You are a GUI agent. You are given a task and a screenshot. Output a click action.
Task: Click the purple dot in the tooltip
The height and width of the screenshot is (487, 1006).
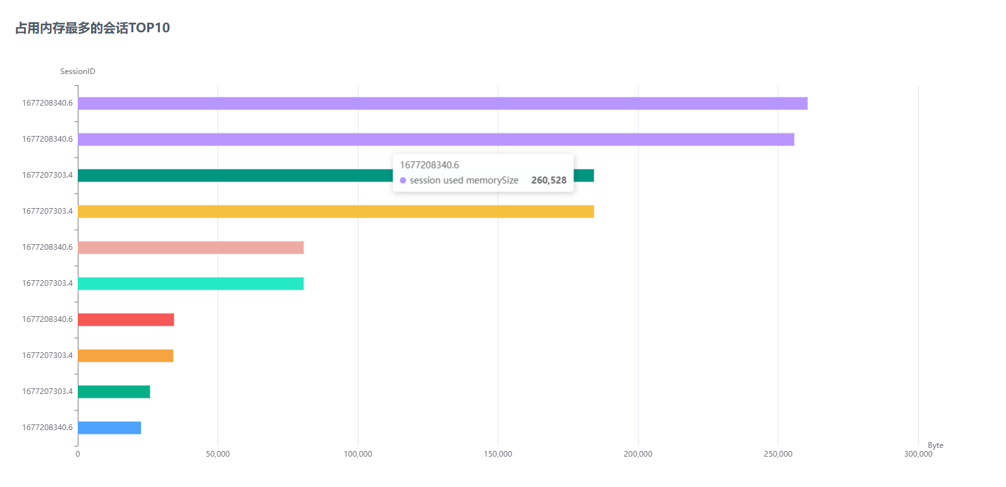tap(403, 180)
